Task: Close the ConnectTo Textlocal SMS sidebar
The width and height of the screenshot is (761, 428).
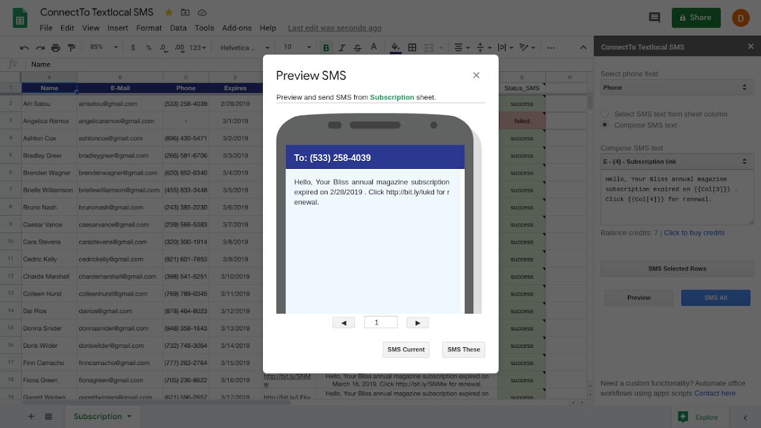Action: tap(750, 46)
